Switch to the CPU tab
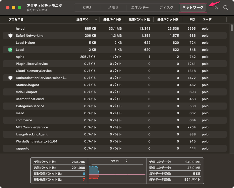 (87, 8)
